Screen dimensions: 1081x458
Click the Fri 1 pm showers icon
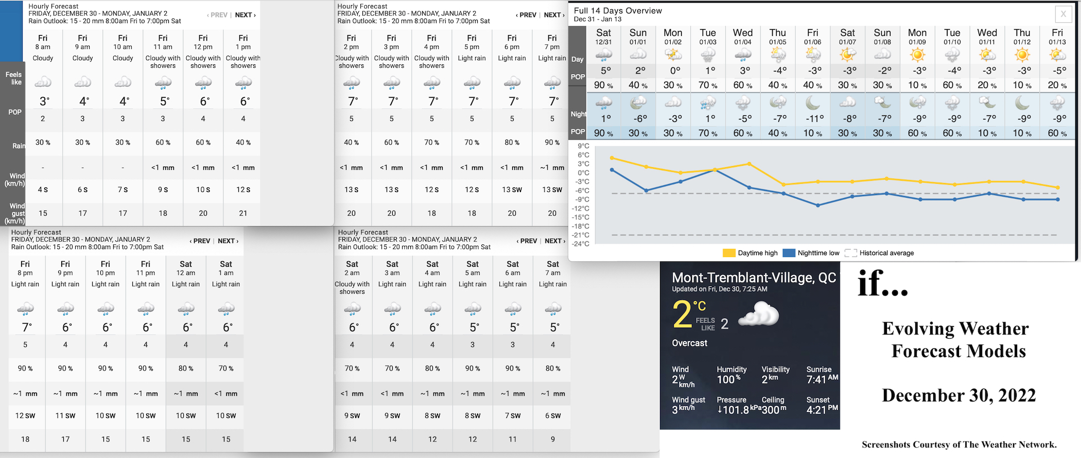243,82
